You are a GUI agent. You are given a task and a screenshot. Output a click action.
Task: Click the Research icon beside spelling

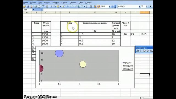click(47, 7)
